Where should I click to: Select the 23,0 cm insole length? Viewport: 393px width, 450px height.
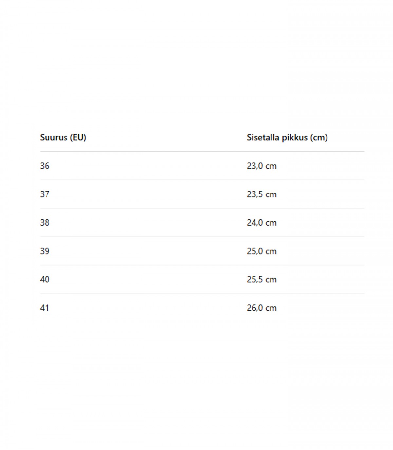coord(262,166)
